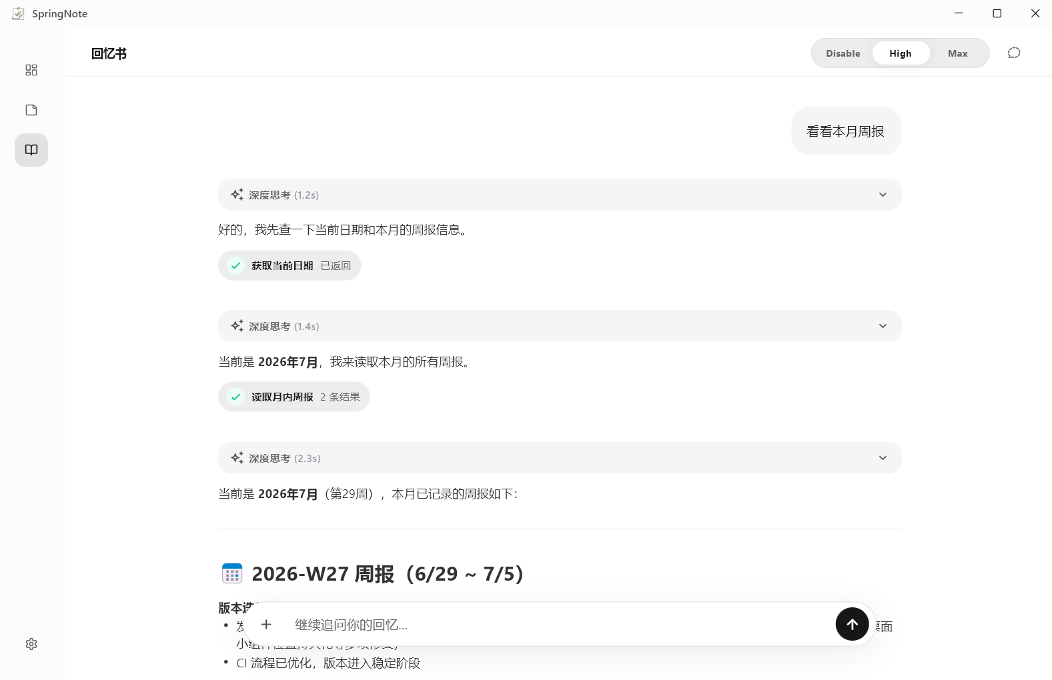The width and height of the screenshot is (1052, 680).
Task: Close the SpringNote window
Action: pyautogui.click(x=1035, y=13)
